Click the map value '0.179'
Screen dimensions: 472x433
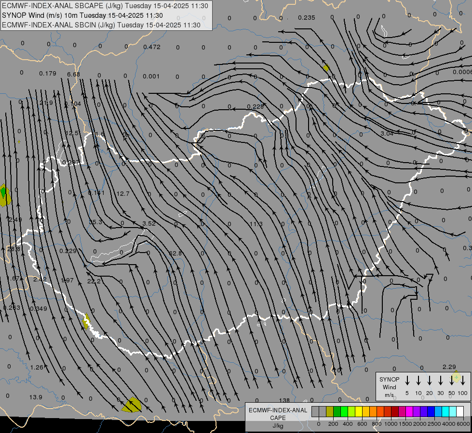click(x=48, y=73)
